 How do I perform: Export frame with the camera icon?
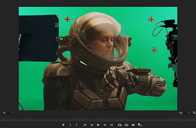tap(133, 125)
